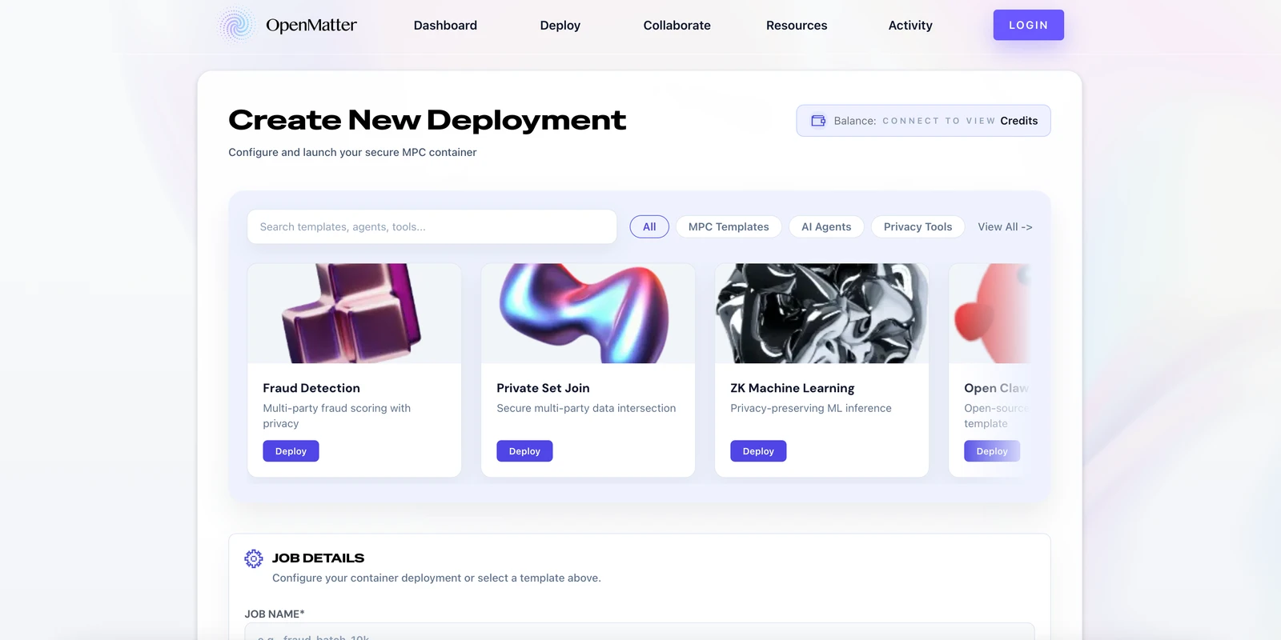Click the Private Set Join card title
The height and width of the screenshot is (640, 1281).
[x=543, y=388]
